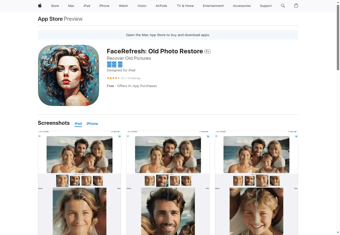Click the FaceRefresh app icon artwork

[68, 75]
